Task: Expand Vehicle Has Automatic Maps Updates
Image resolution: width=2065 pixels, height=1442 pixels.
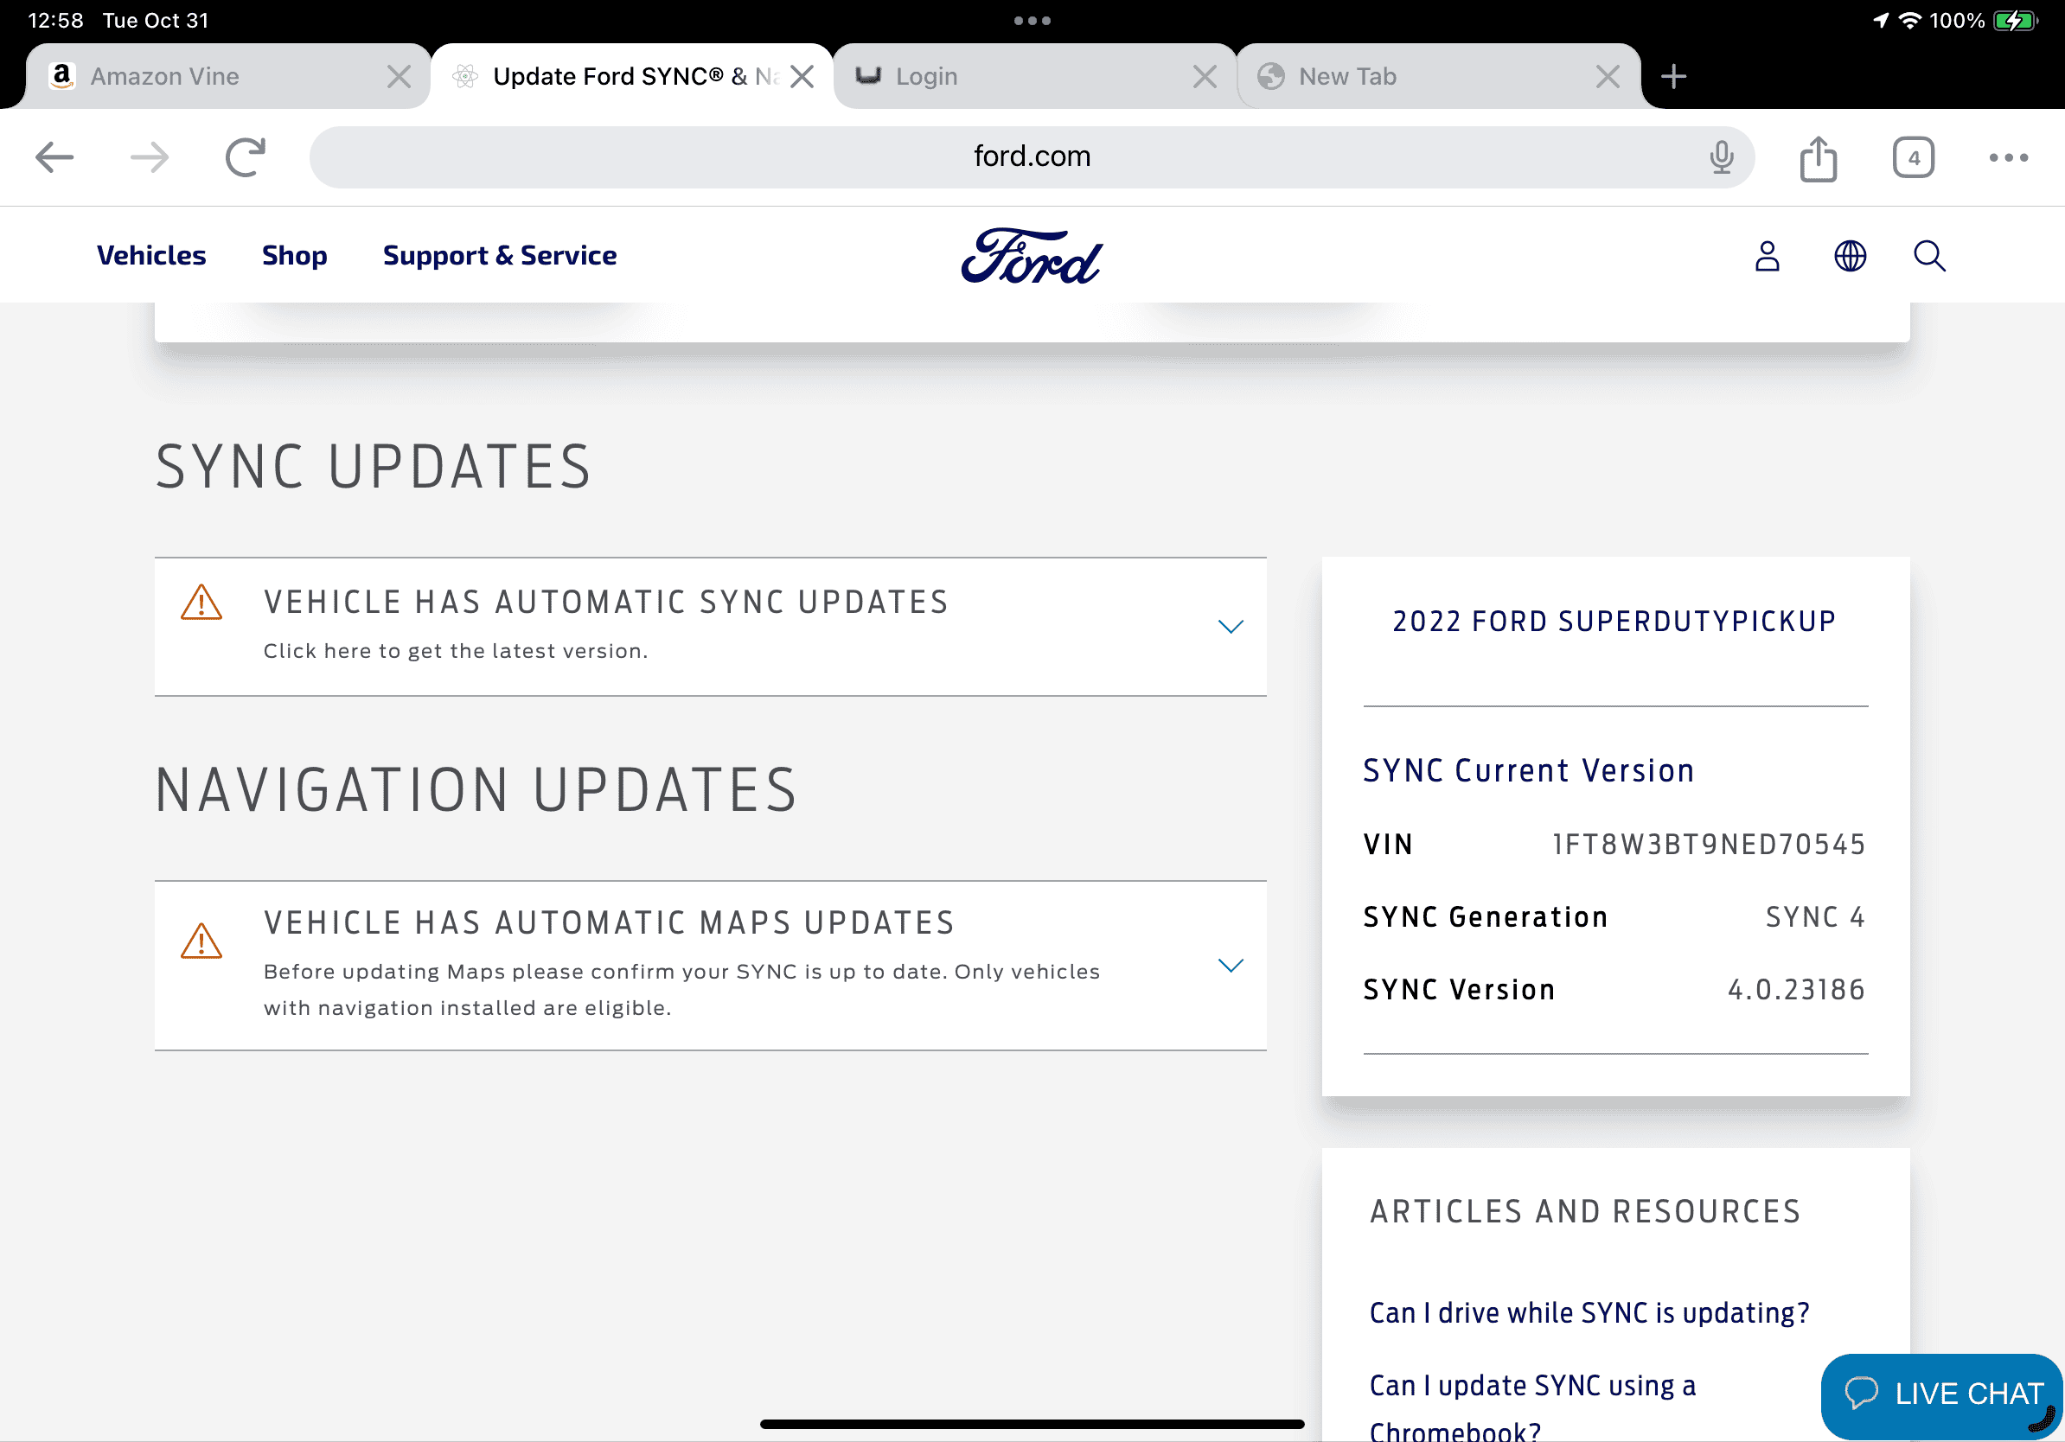Action: 1230,965
